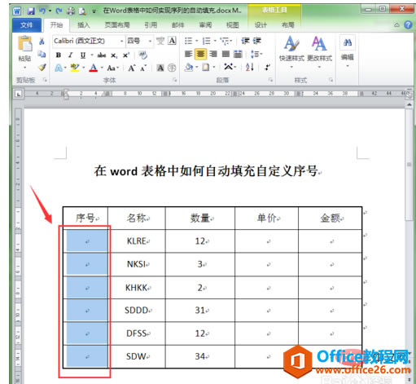This screenshot has width=416, height=384.
Task: Click the superscript x² icon
Action: click(x=126, y=55)
